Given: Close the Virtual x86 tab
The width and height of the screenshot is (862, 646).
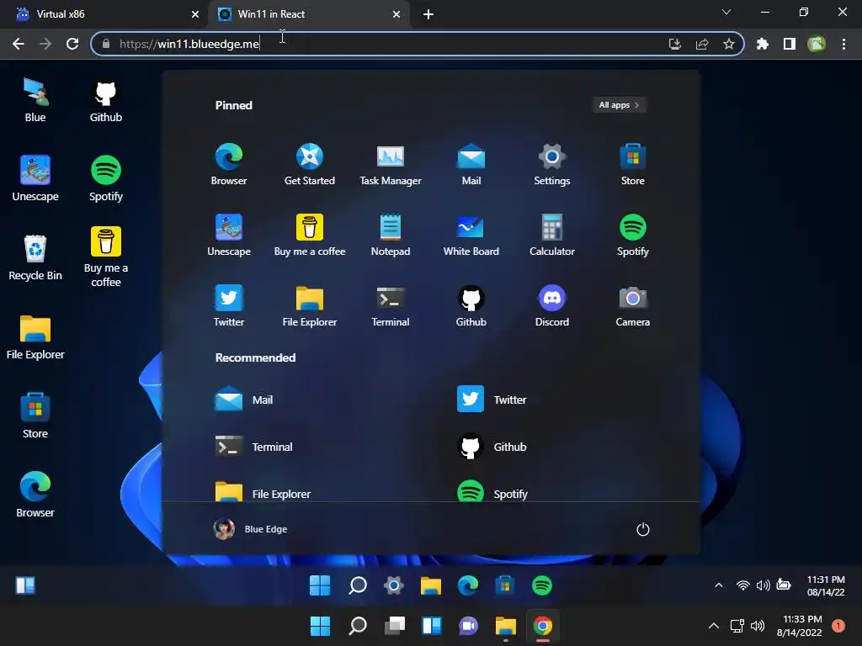Looking at the screenshot, I should tap(195, 14).
